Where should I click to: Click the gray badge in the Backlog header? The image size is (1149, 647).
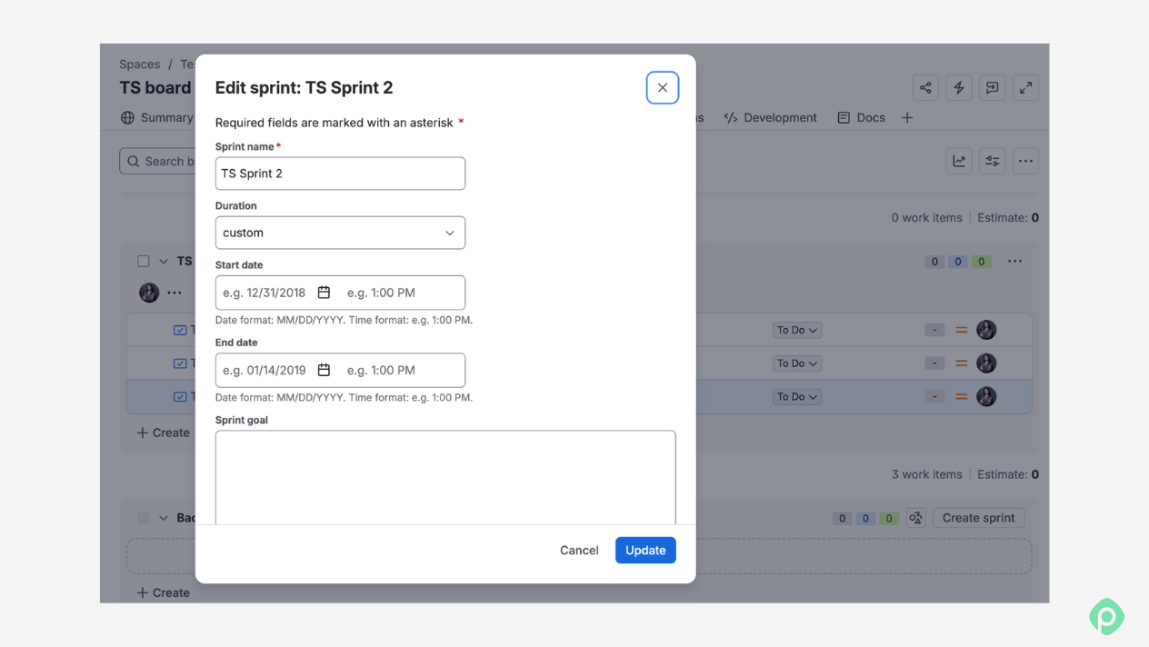click(843, 519)
